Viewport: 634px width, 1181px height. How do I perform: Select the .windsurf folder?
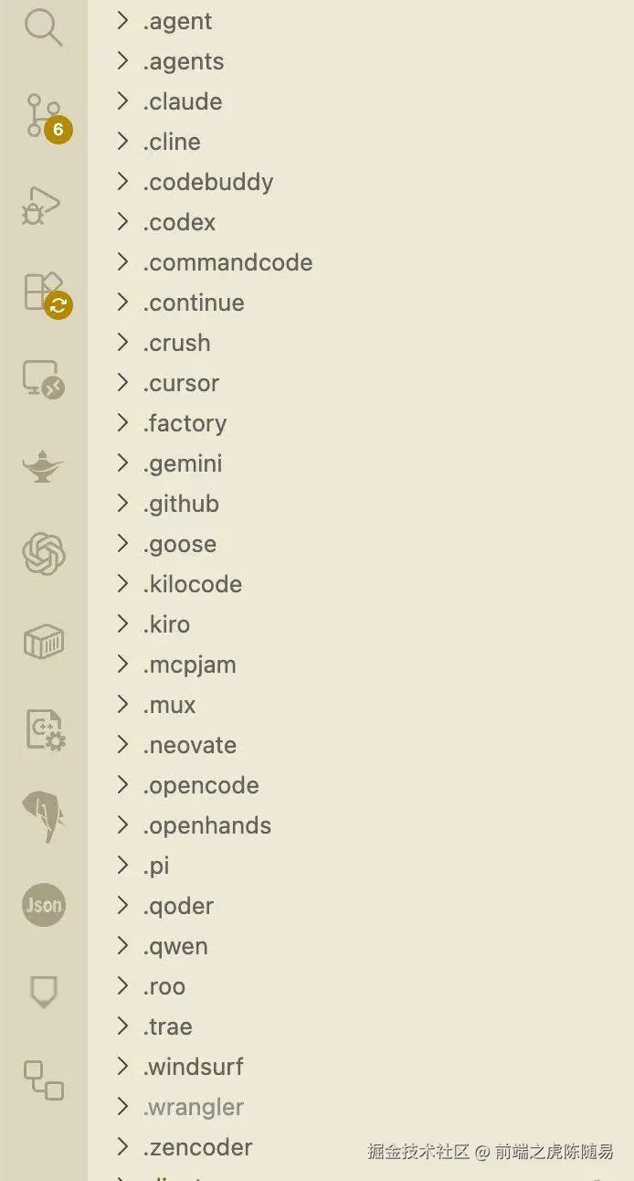point(193,1067)
